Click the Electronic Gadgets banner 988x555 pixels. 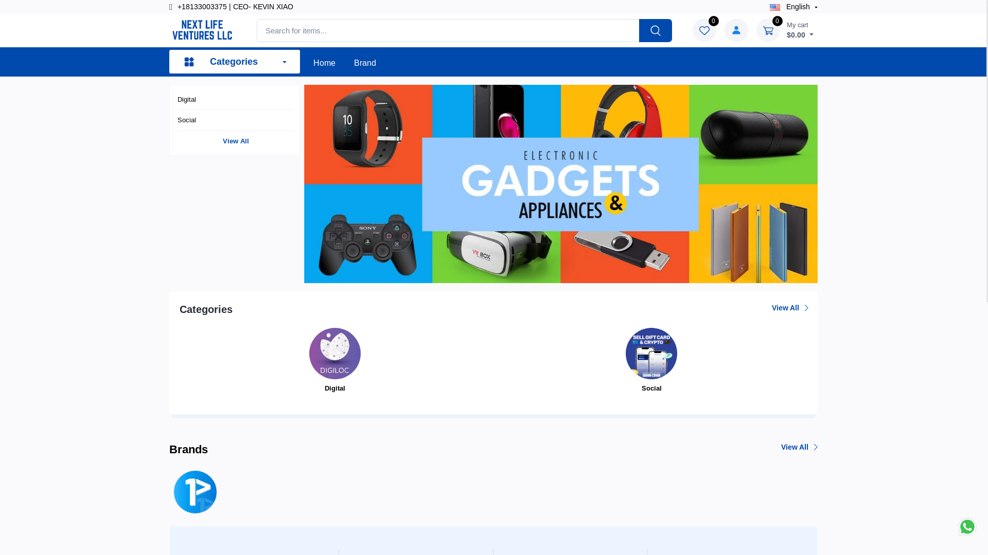(x=560, y=184)
